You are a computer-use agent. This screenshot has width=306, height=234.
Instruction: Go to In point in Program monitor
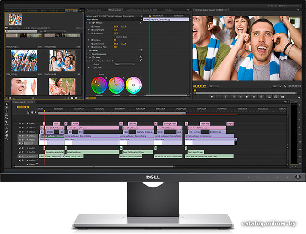234,97
